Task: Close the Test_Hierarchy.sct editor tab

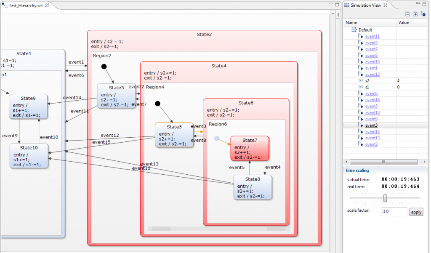Action: point(47,5)
